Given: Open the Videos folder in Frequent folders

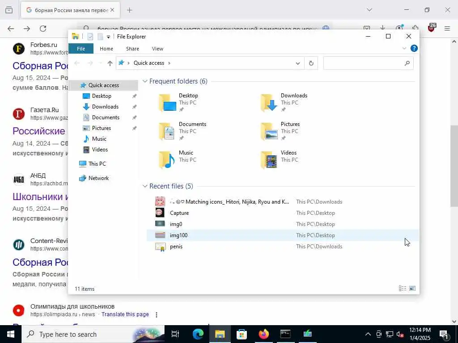Looking at the screenshot, I should click(279, 159).
